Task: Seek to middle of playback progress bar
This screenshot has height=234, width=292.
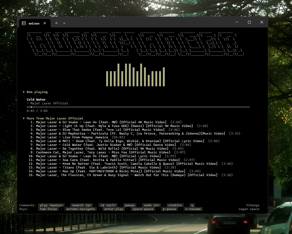Action: tap(138, 107)
